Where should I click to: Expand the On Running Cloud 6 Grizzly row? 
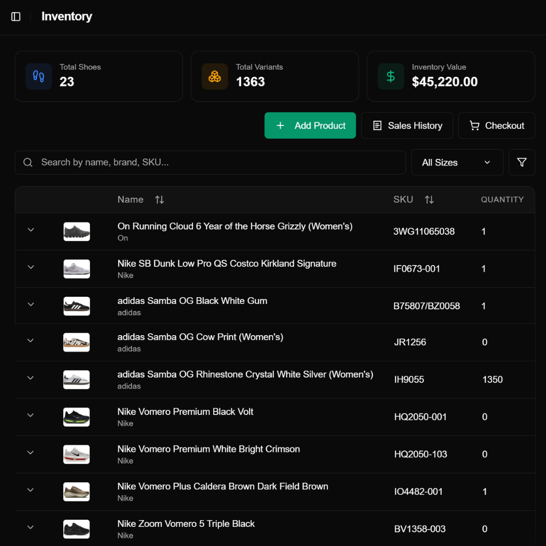coord(30,231)
